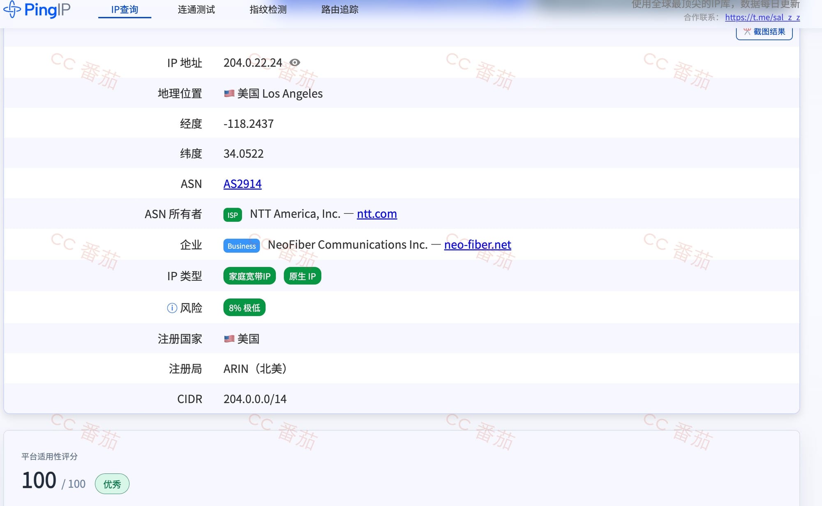The width and height of the screenshot is (822, 506).
Task: Click the 优秀 score badge
Action: [112, 484]
